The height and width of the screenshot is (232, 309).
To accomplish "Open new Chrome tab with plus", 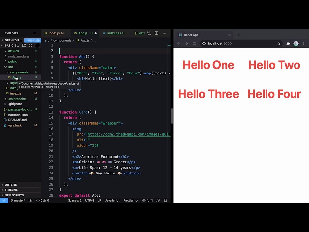I will pos(239,35).
